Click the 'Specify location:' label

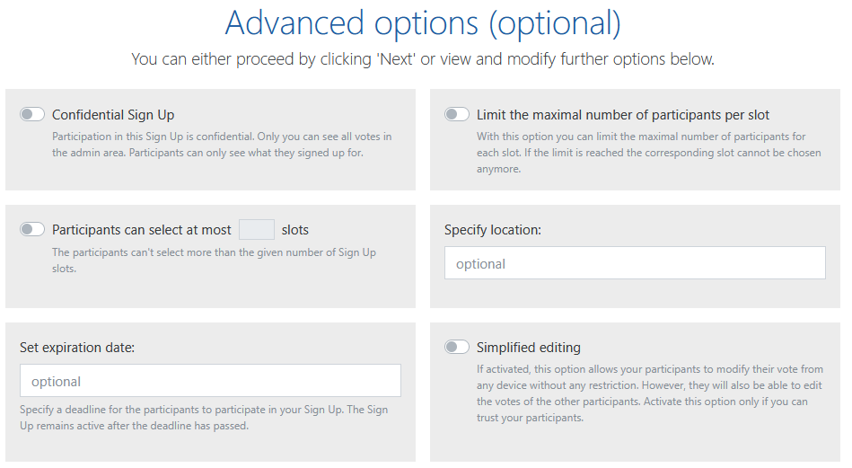pyautogui.click(x=493, y=230)
